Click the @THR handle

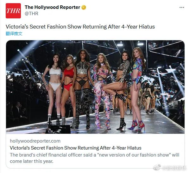[x=31, y=14]
